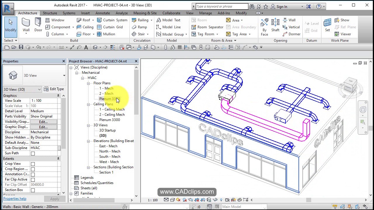Click the Apply button in Properties
This screenshot has width=374, height=210.
coord(55,199)
